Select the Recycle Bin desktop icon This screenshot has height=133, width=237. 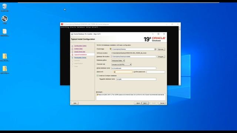4,7
